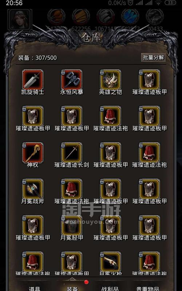182x291 pixels.
Task: Tap the meat resource icon beside portrait
Action: [56, 17]
